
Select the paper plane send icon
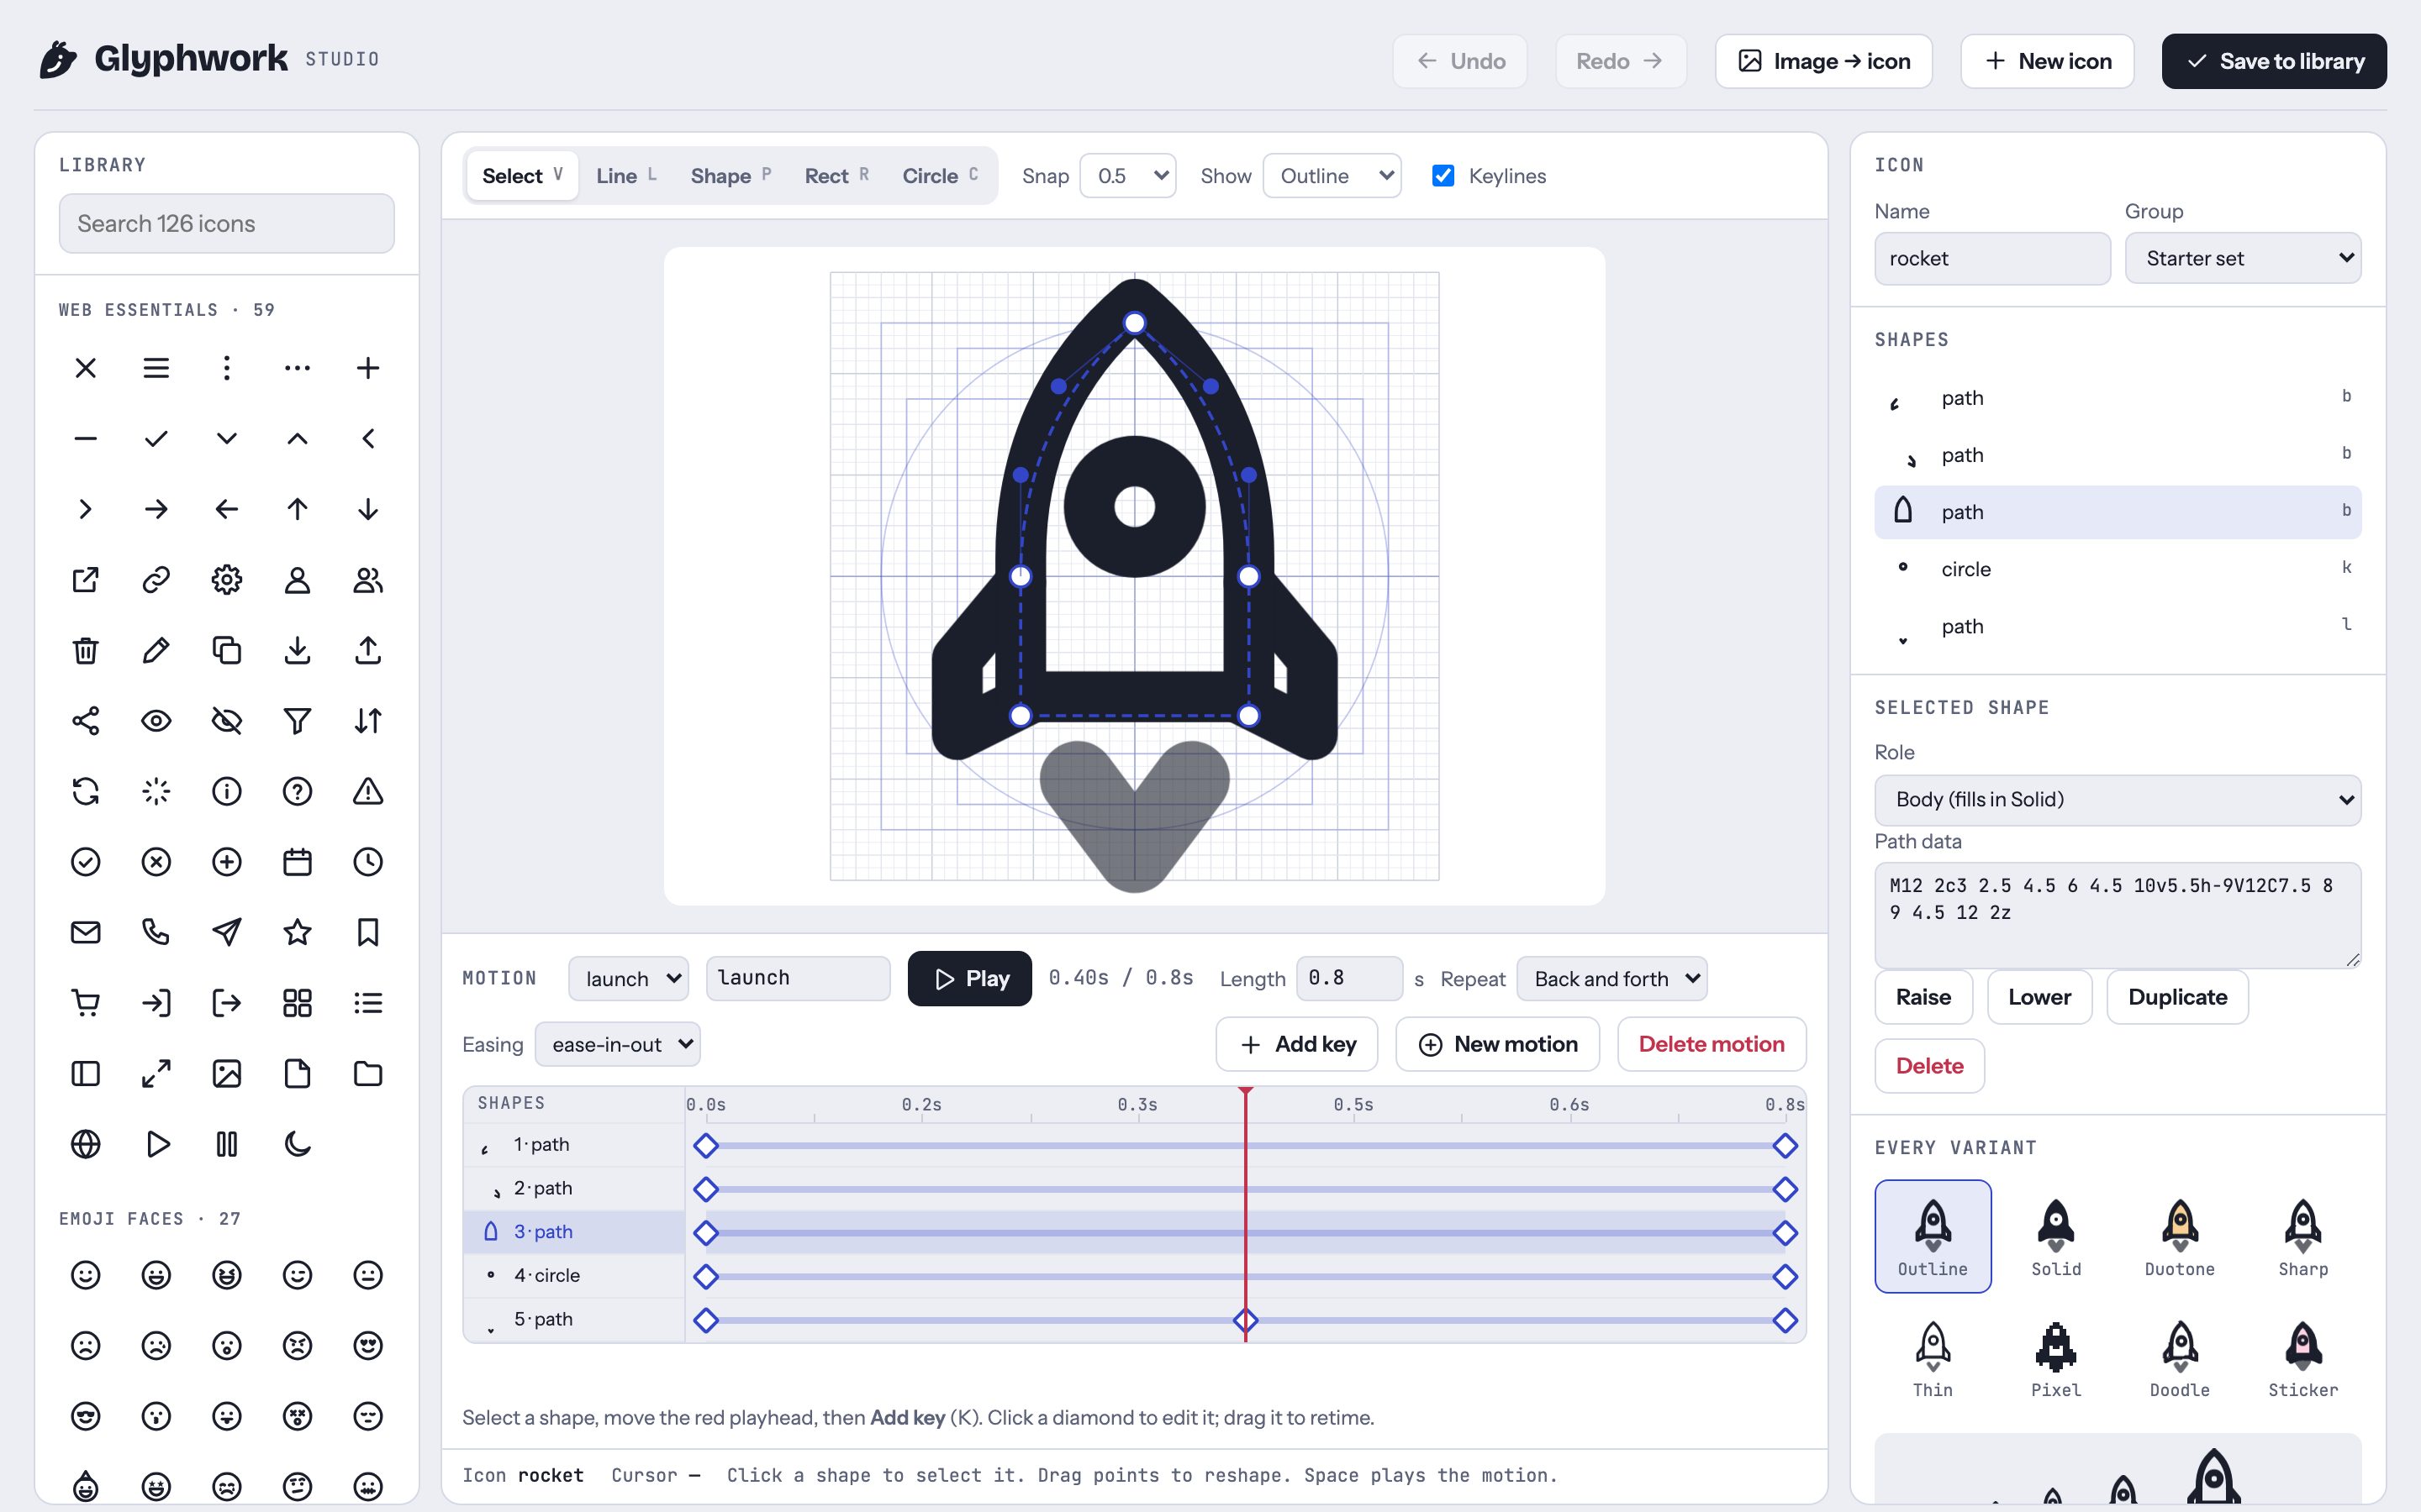click(x=227, y=932)
